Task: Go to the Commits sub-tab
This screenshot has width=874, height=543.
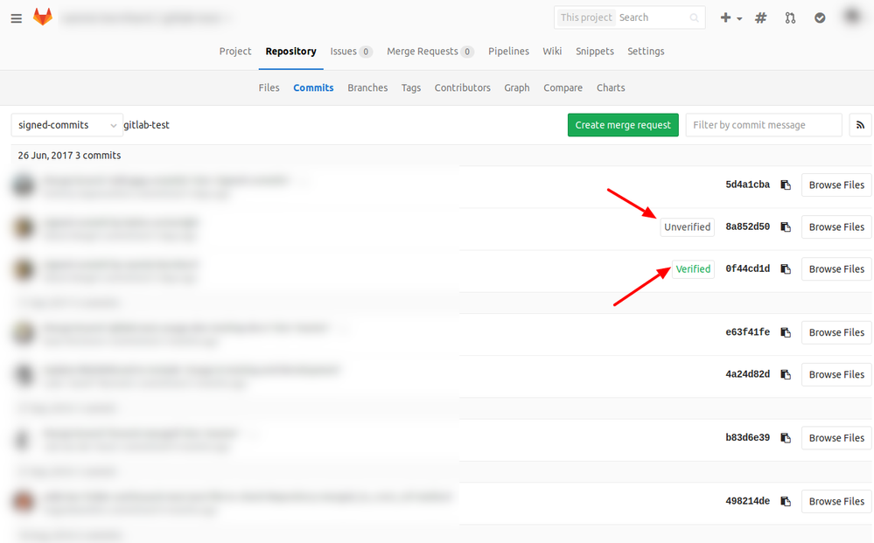Action: point(313,88)
